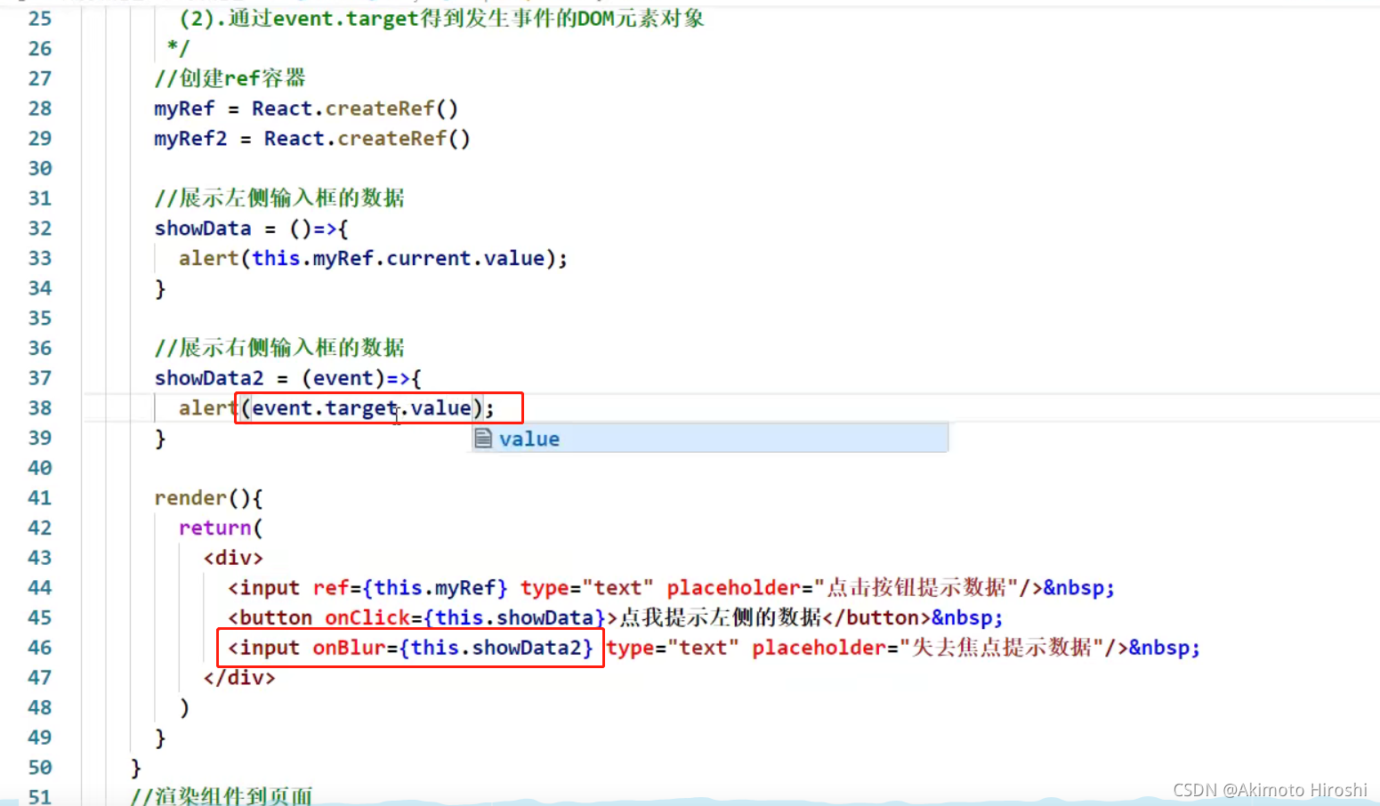Click 'onClick={this.showData}' on the button line
Viewport: 1380px width, 806px height.
click(x=464, y=617)
